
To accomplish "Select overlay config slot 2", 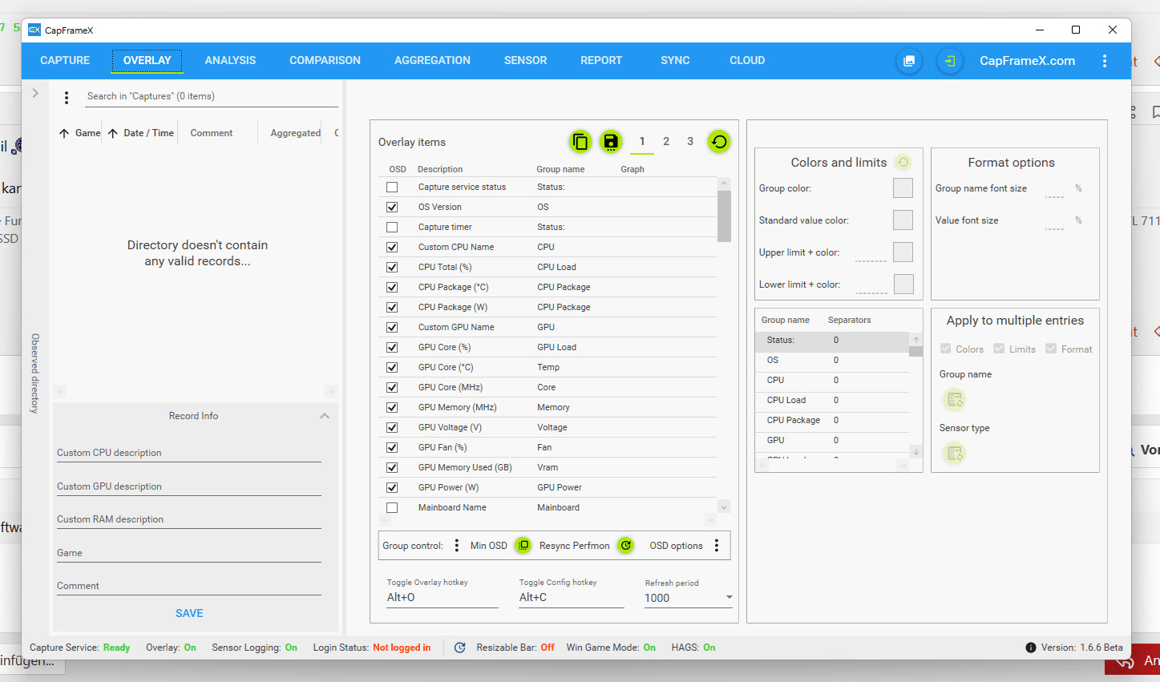I will [x=666, y=142].
